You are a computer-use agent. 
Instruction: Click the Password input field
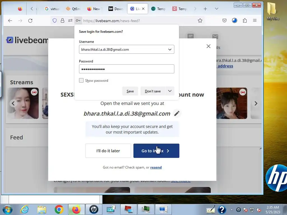tap(127, 69)
